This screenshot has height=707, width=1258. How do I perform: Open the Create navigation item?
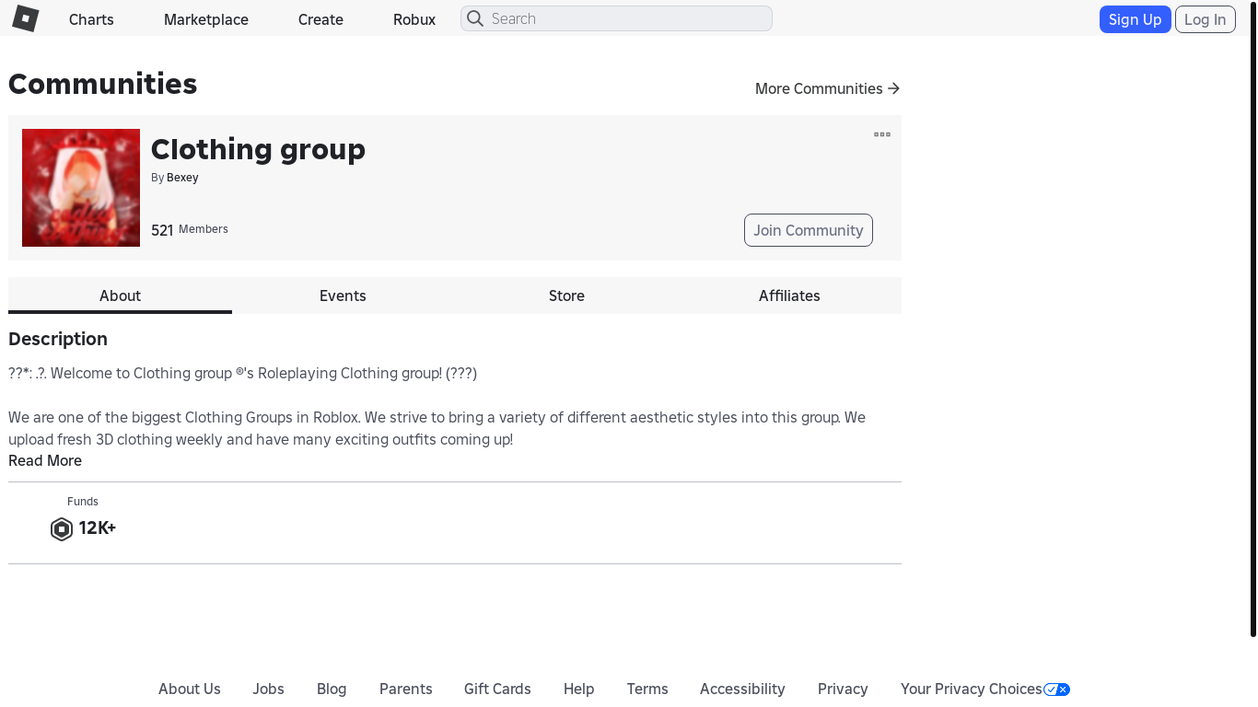(320, 19)
